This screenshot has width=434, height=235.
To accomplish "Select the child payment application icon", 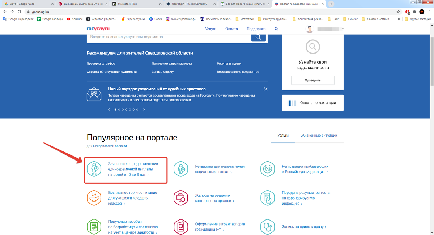I will coord(94,169).
